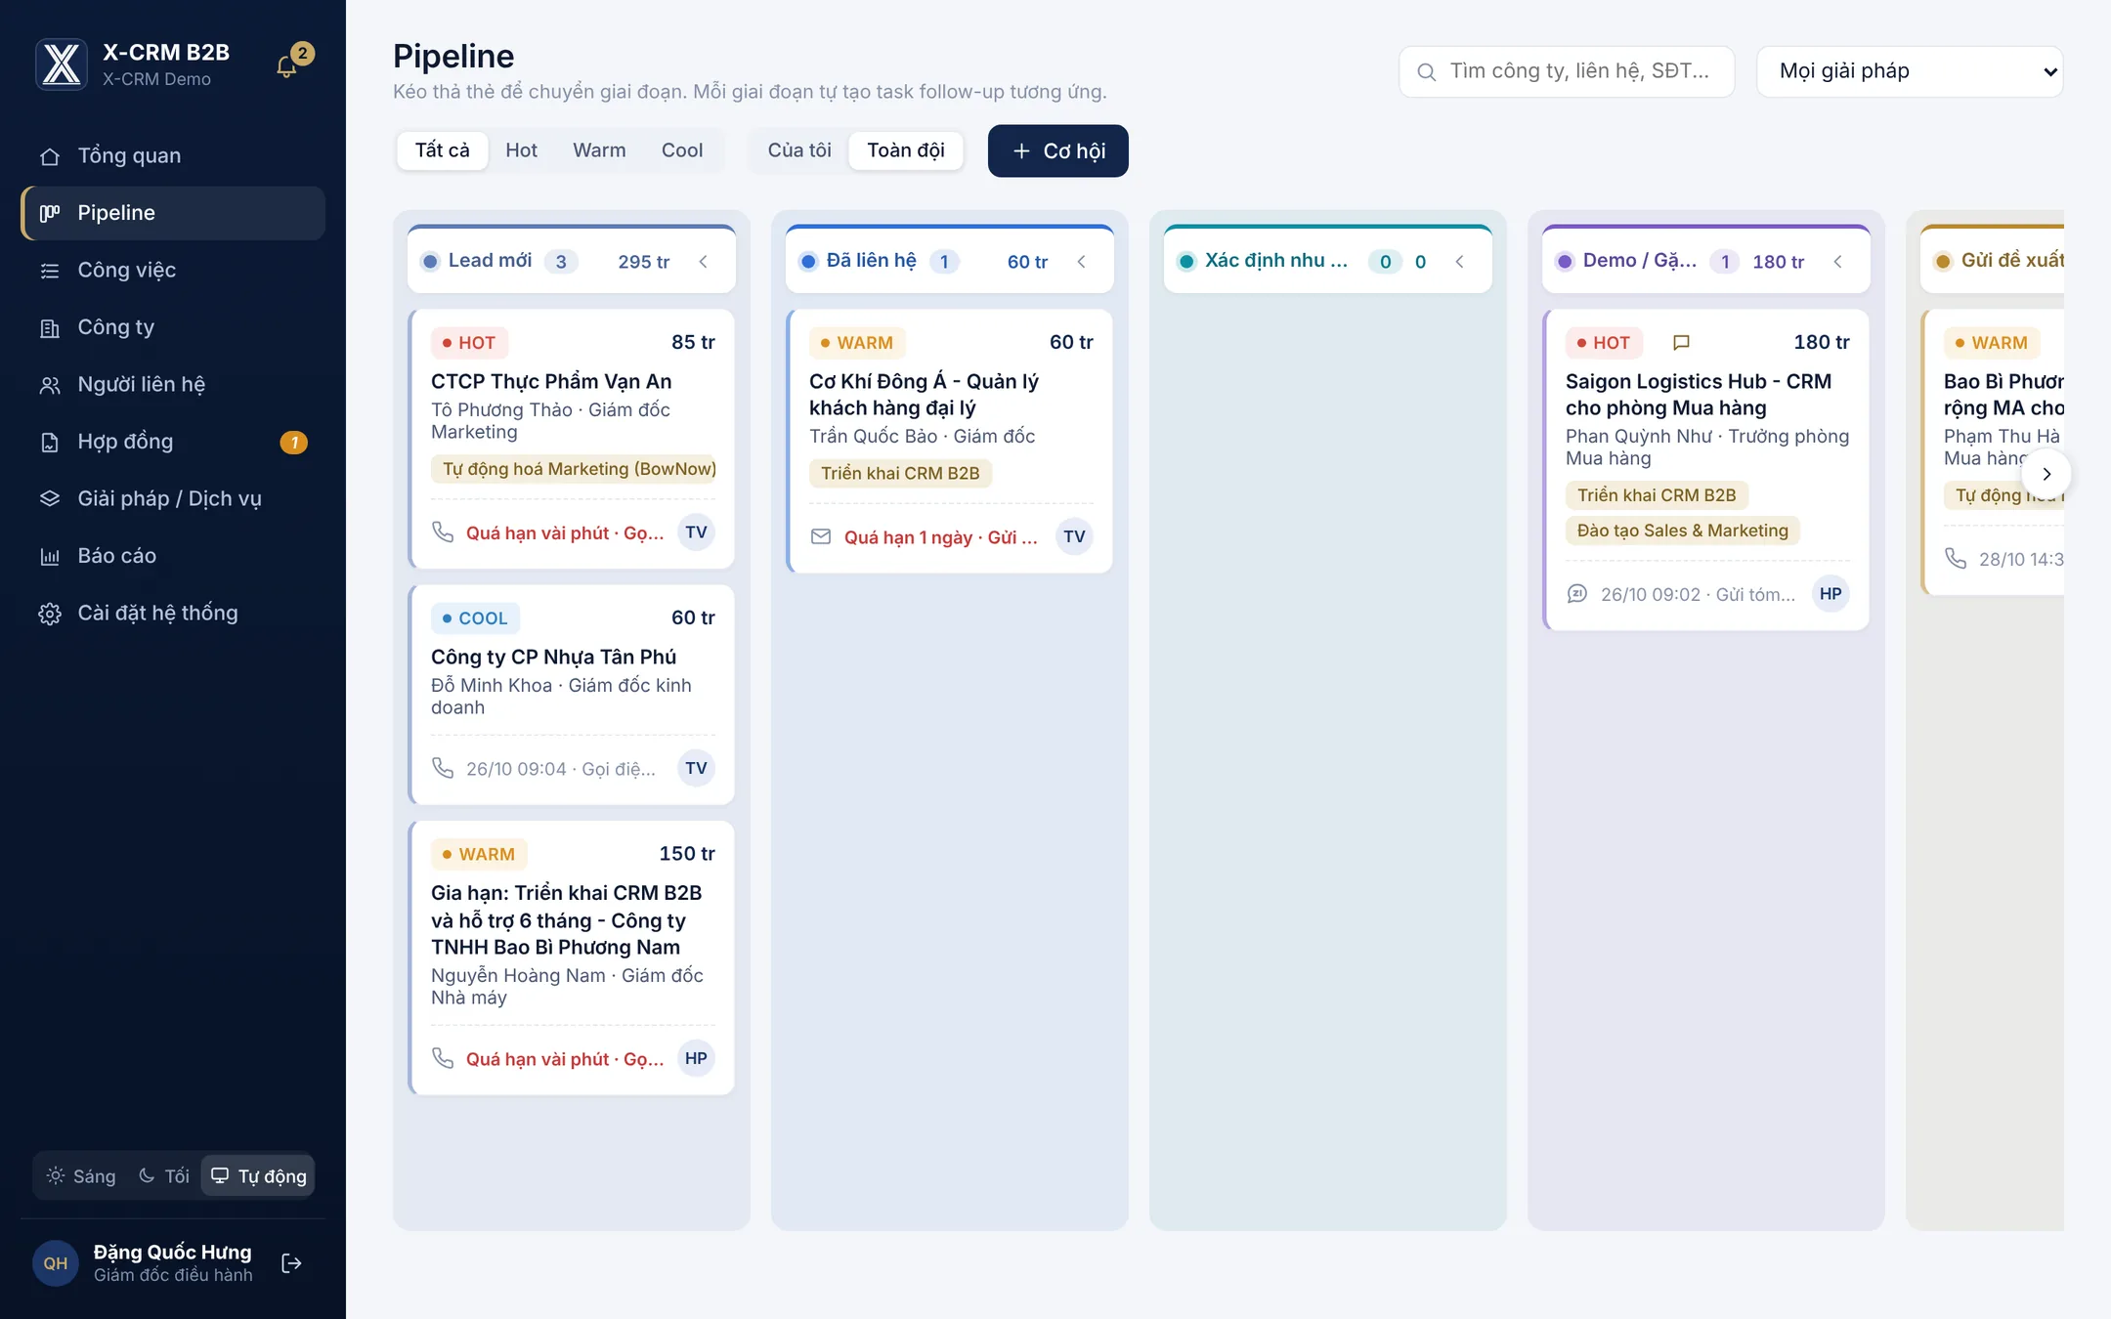2111x1319 pixels.
Task: Click phone icon on Vạn An card
Action: (443, 532)
